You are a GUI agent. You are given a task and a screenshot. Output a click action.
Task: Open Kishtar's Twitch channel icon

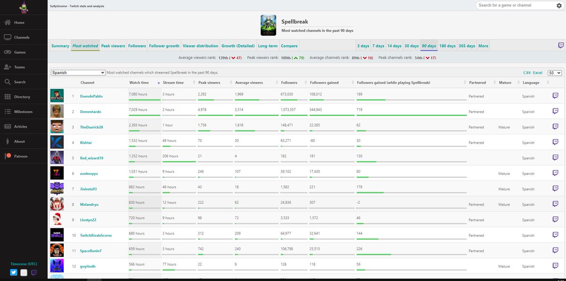[x=555, y=142]
